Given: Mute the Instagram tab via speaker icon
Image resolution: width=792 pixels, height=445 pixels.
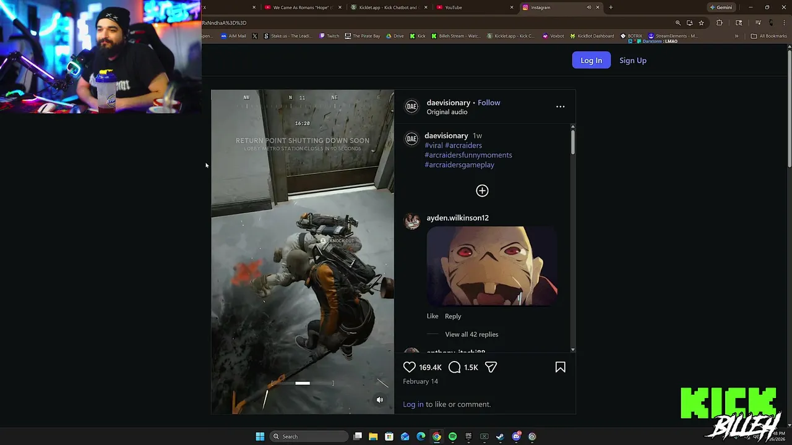Looking at the screenshot, I should point(588,7).
